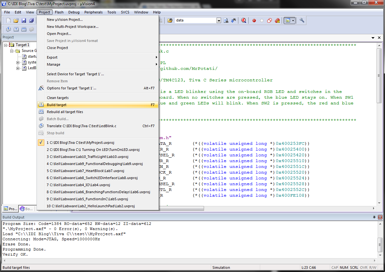385x272 pixels.
Task: Open recent project Lab6_BranchingFunctionsDelays
Action: coord(98,192)
